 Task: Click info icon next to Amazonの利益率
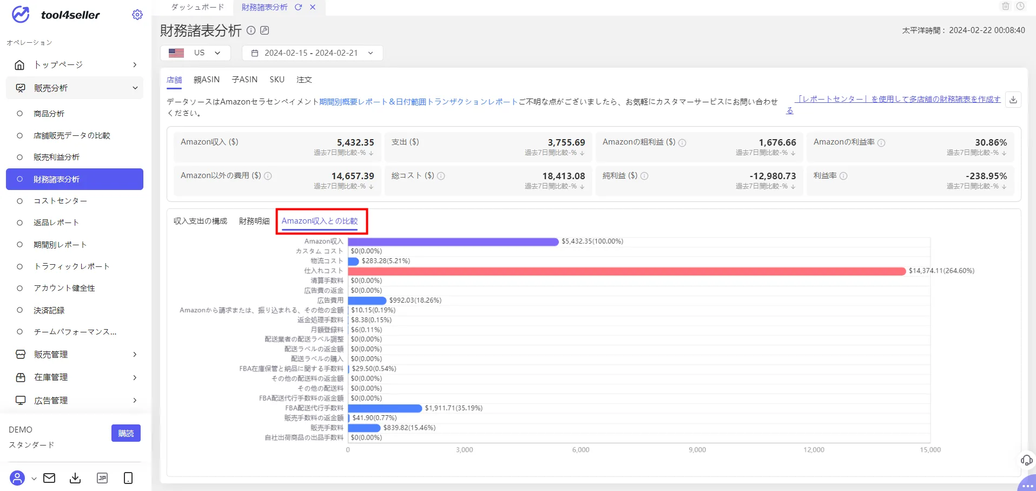pyautogui.click(x=881, y=143)
